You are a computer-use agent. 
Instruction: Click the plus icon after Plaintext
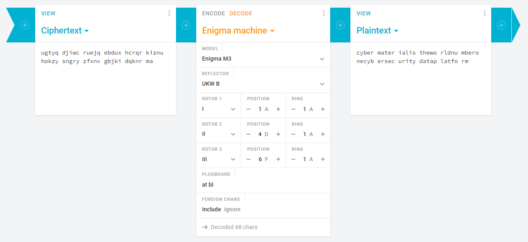click(x=501, y=25)
